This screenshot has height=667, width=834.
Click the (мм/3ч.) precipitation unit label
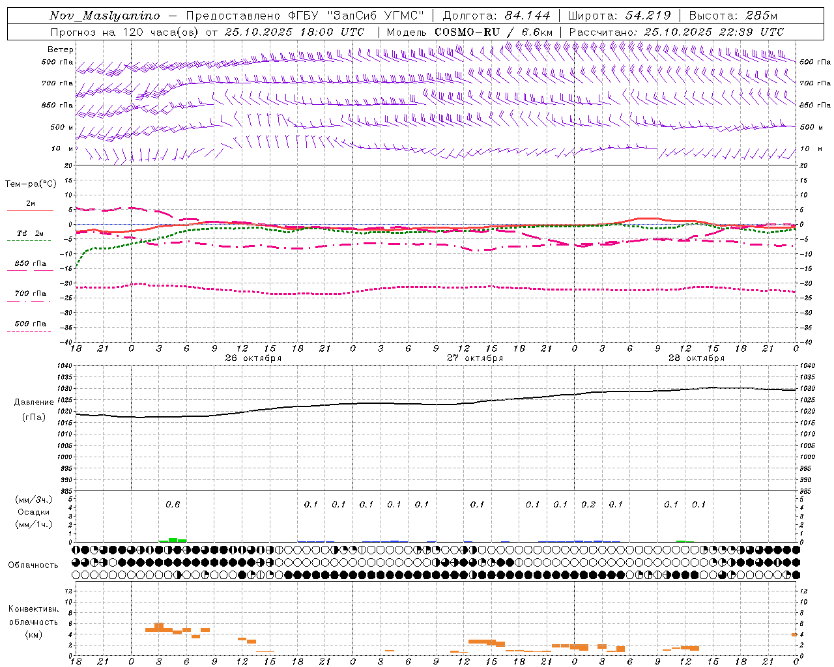34,500
